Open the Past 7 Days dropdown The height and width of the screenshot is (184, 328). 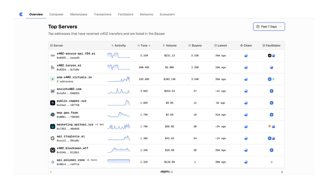pos(269,26)
